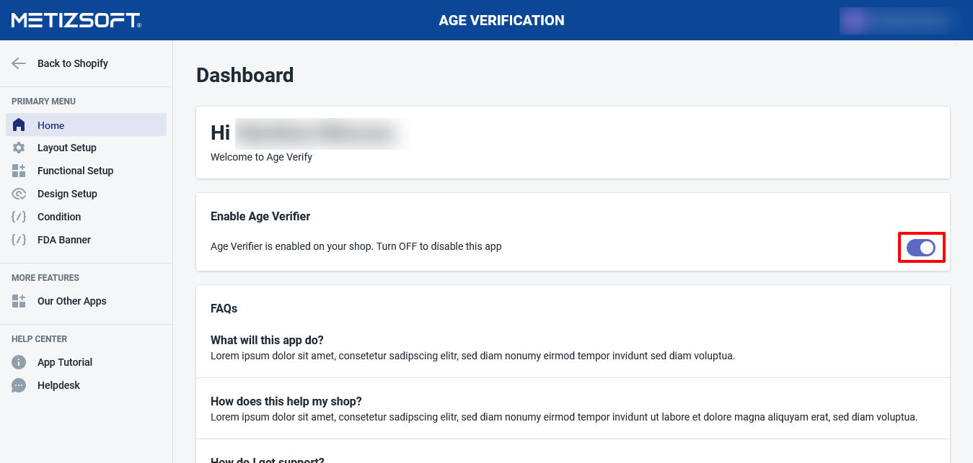Open the Condition menu item
The image size is (973, 463).
point(59,217)
